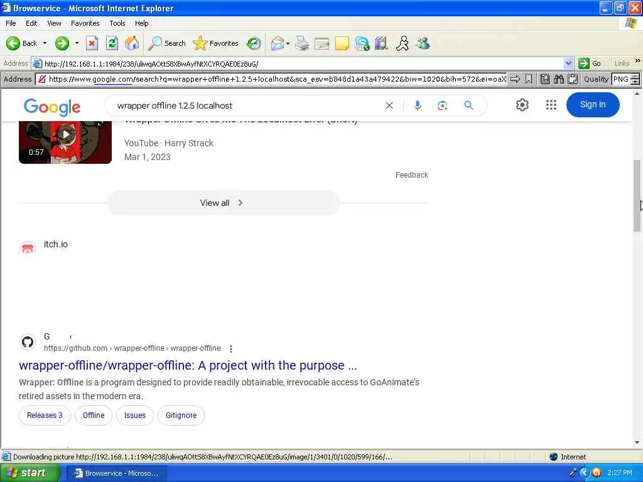Click the Releases 3 sitelink chip
This screenshot has width=643, height=482.
click(x=45, y=415)
